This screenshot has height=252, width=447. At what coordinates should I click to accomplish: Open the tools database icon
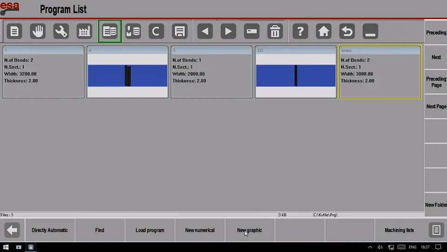click(x=133, y=31)
